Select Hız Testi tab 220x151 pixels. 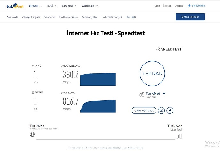pyautogui.click(x=131, y=17)
